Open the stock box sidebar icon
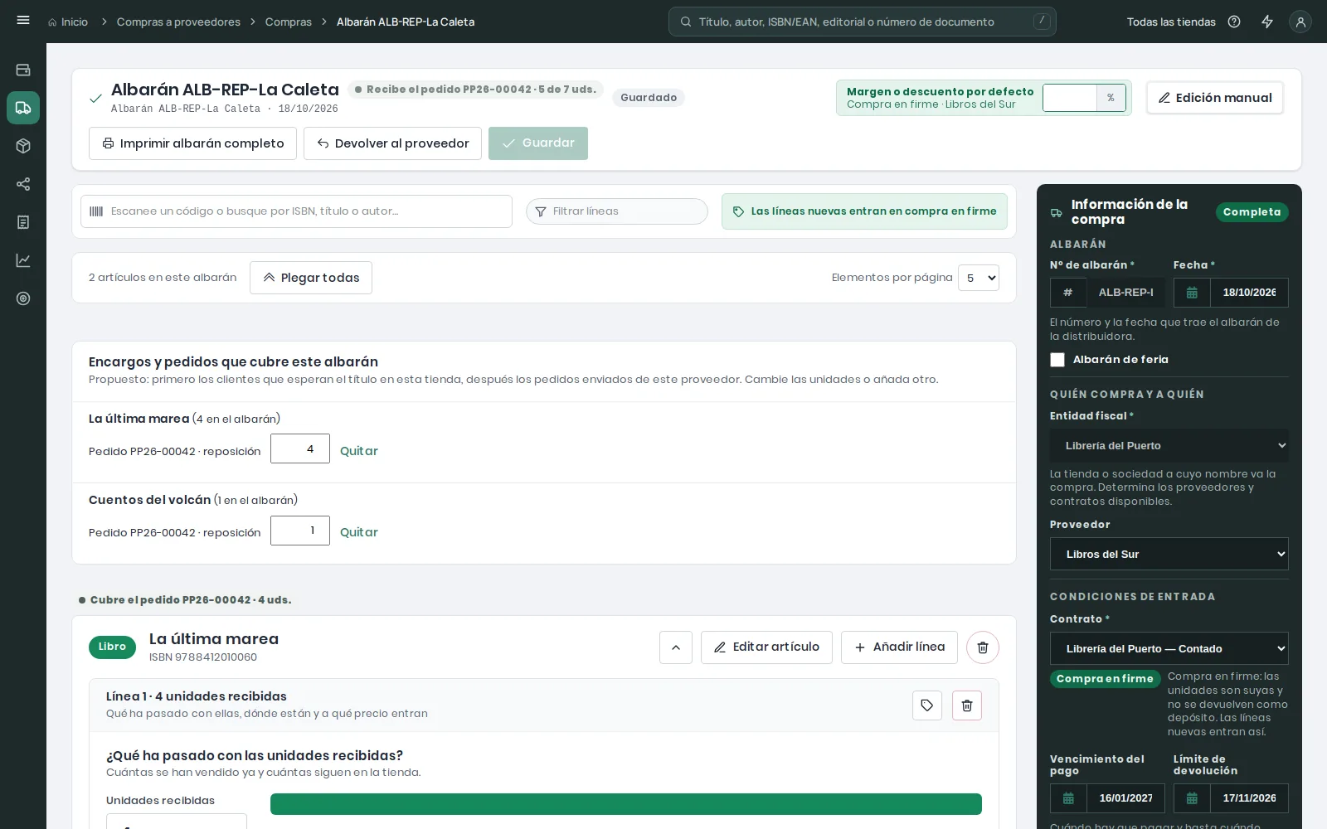This screenshot has height=829, width=1327. [23, 146]
